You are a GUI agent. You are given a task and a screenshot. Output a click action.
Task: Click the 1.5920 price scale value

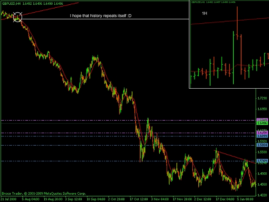tap(262, 141)
